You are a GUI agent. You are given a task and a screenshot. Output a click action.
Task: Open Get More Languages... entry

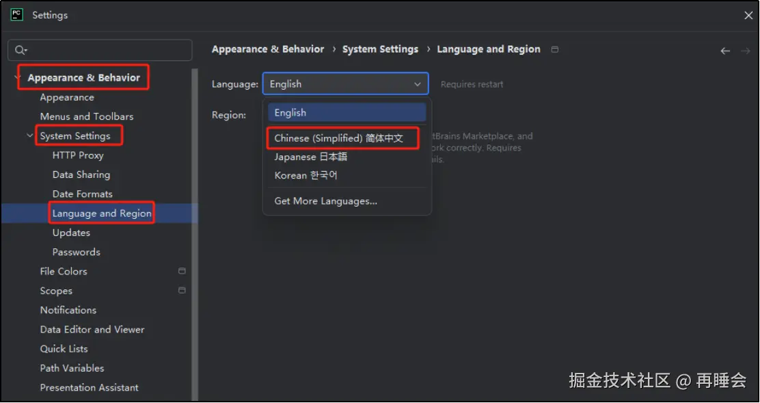tap(347, 200)
